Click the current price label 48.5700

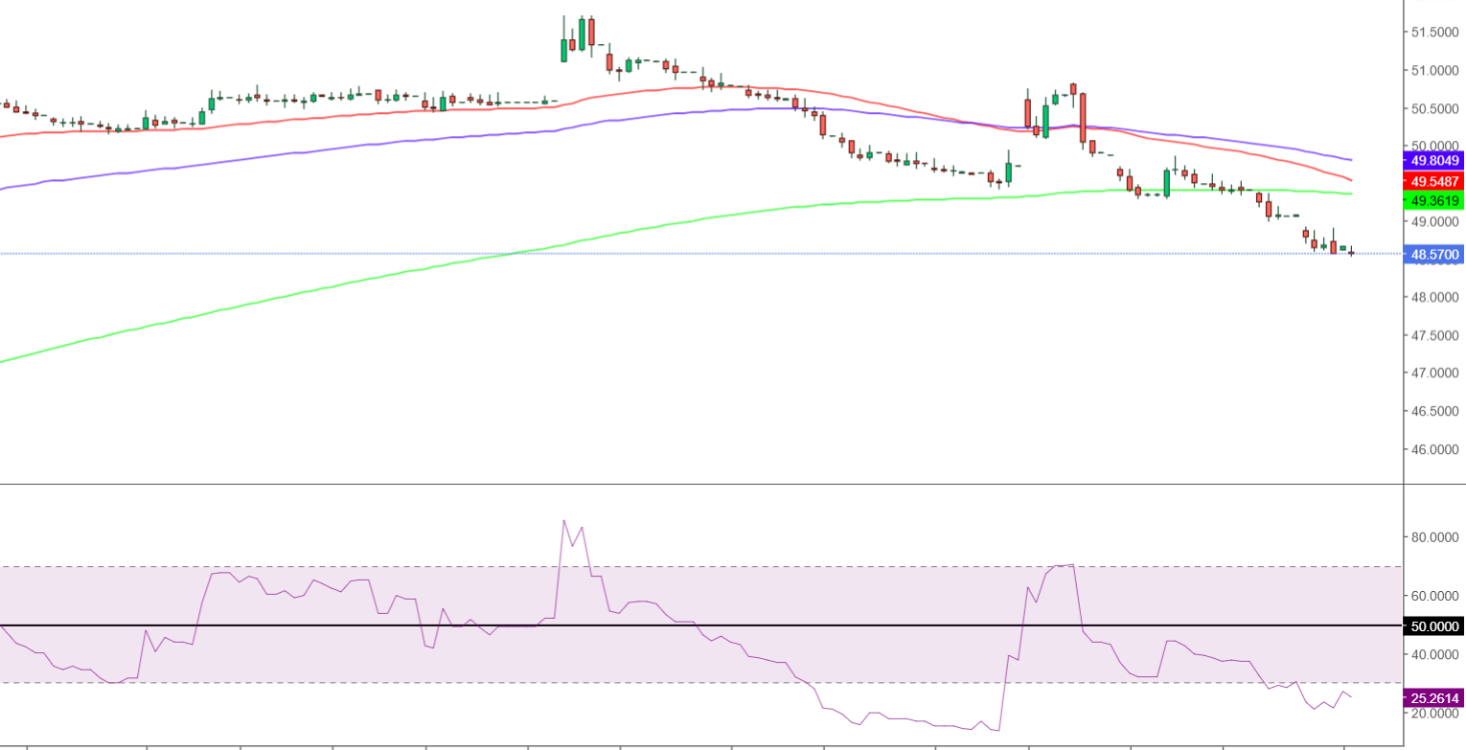(1432, 255)
